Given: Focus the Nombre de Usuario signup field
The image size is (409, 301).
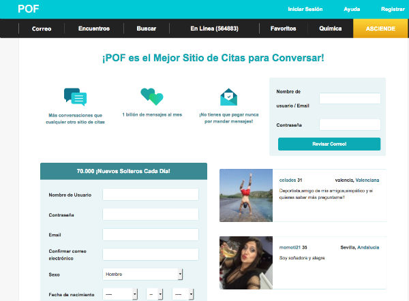Looking at the screenshot, I should click(150, 195).
